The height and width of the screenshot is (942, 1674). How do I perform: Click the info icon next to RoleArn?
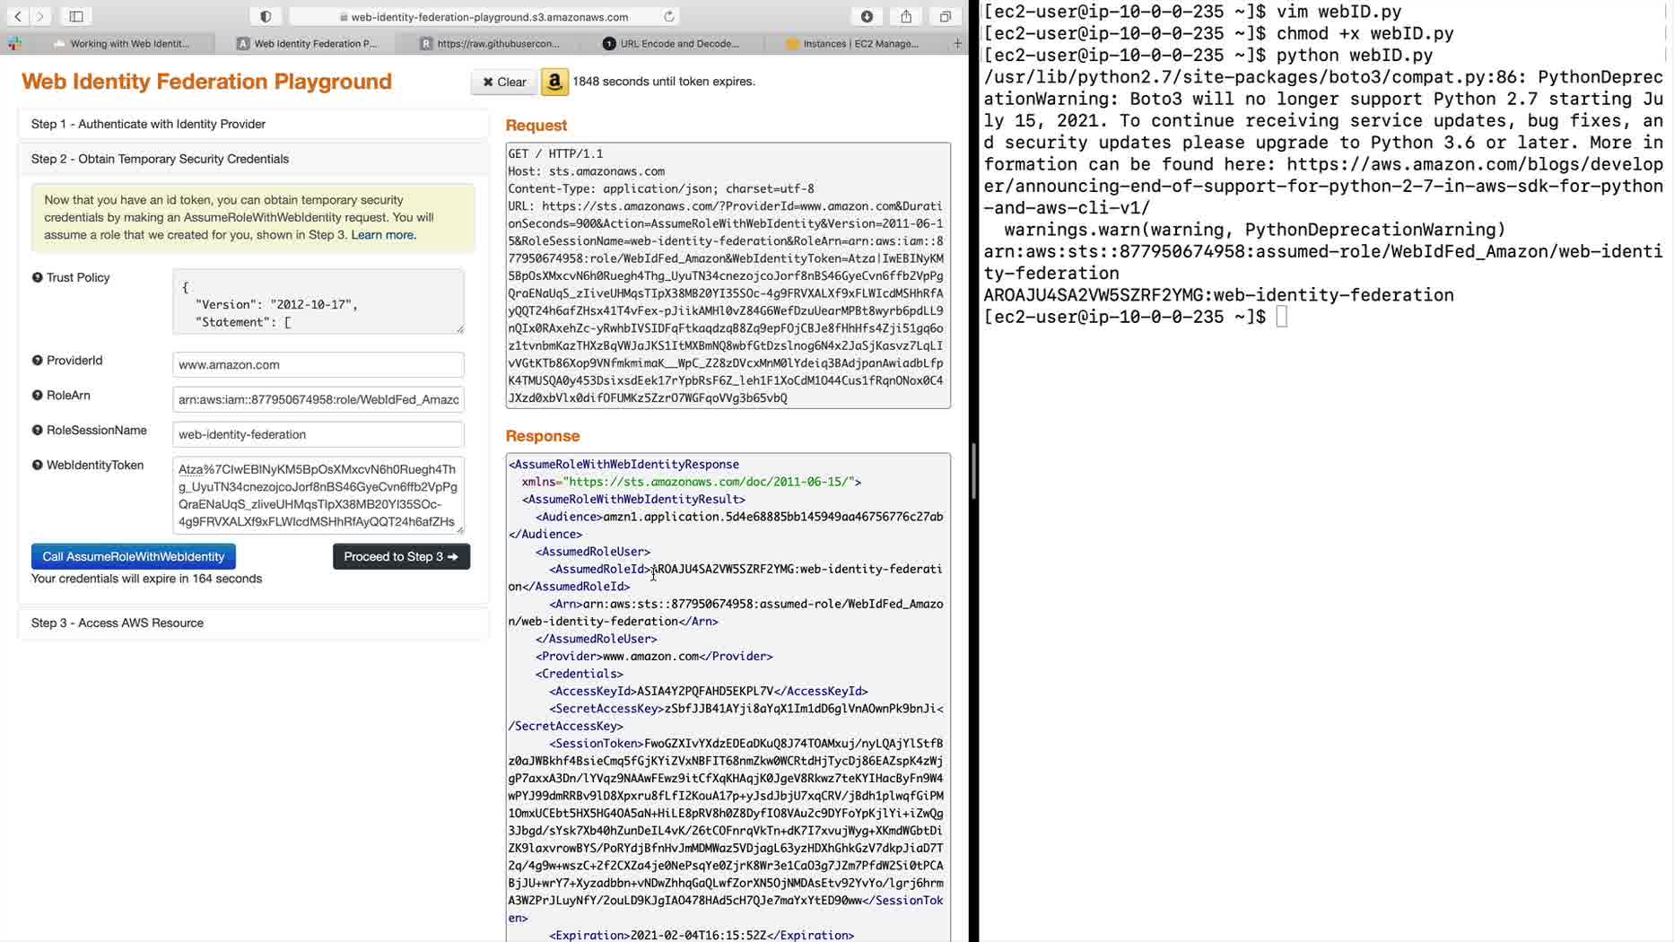coord(37,395)
